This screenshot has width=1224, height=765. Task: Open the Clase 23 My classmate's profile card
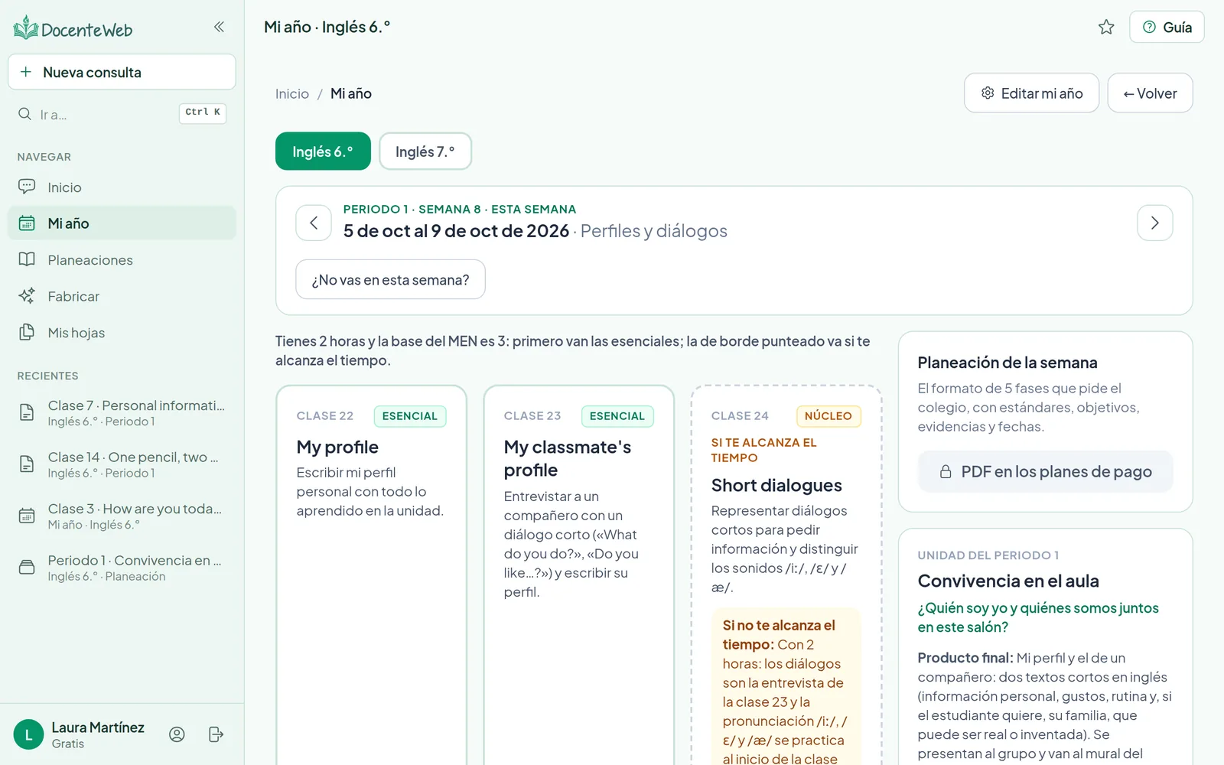click(578, 575)
